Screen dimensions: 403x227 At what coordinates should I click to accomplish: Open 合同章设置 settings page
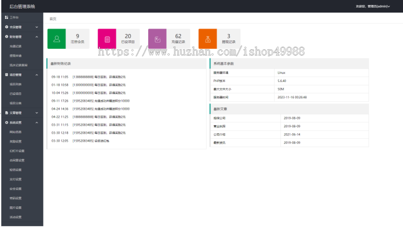coord(17,161)
